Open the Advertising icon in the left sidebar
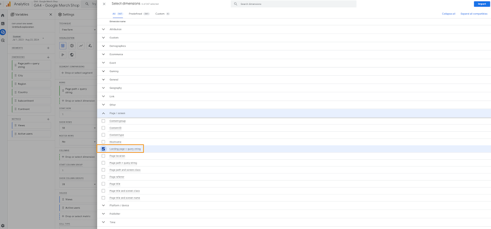 (3, 41)
